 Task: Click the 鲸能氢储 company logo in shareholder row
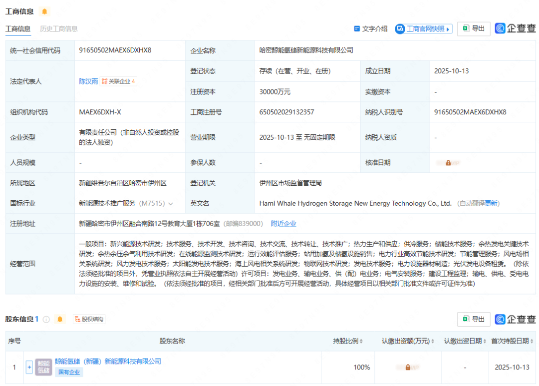click(x=43, y=367)
